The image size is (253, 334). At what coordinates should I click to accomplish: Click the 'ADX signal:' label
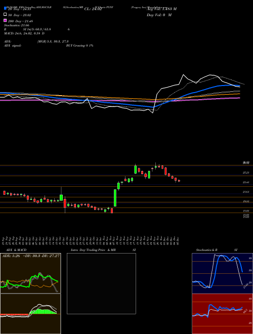click(13, 46)
